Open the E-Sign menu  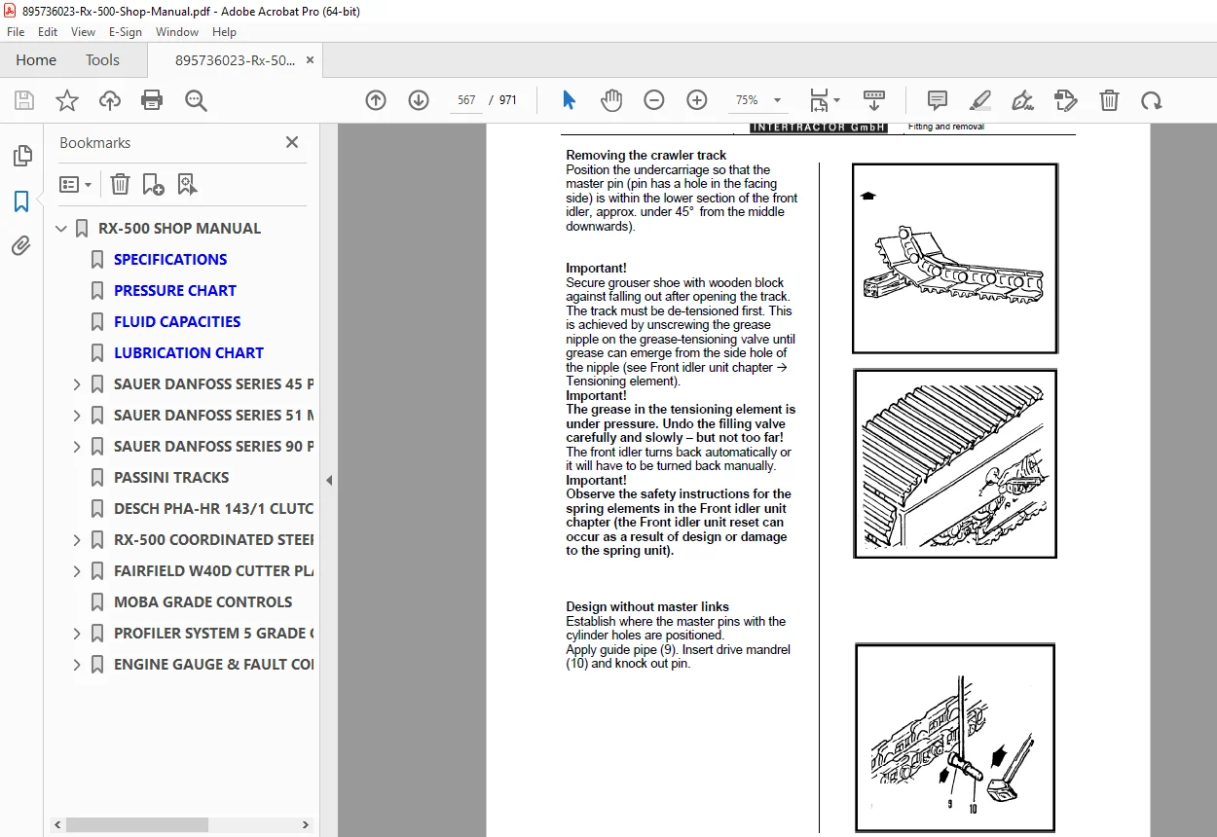click(126, 32)
